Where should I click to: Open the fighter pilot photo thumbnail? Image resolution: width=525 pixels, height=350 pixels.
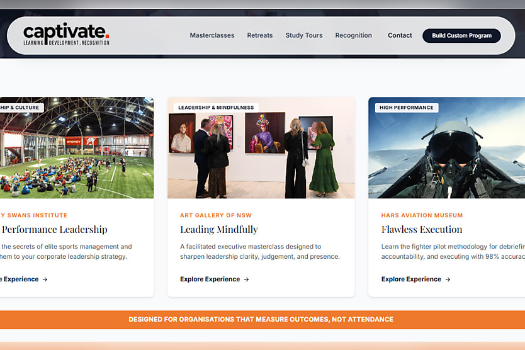(x=447, y=148)
